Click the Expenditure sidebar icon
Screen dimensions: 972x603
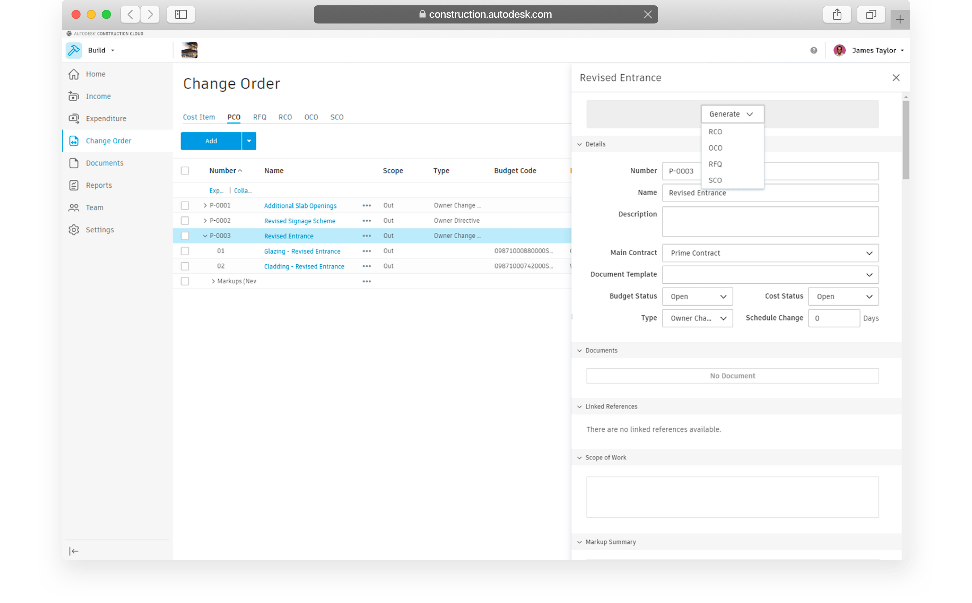pyautogui.click(x=74, y=118)
